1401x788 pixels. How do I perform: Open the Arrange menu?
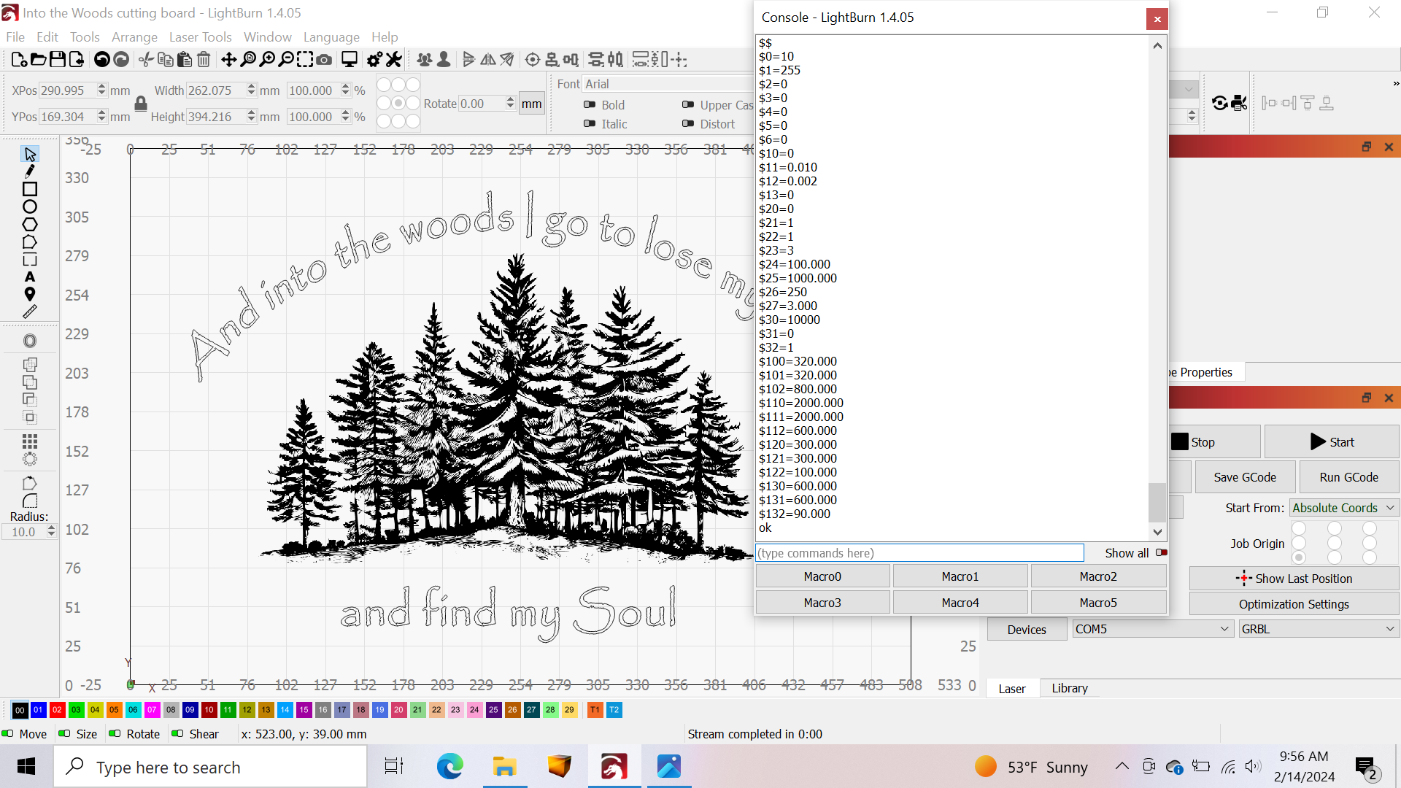pos(134,36)
